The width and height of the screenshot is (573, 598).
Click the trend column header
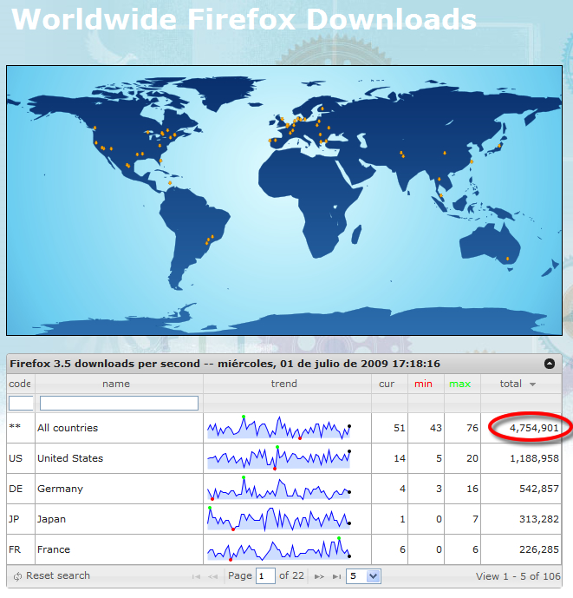(x=283, y=384)
